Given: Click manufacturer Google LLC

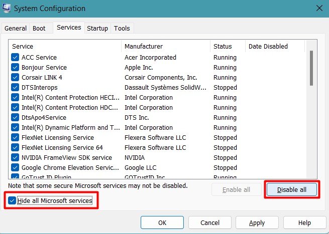Looking at the screenshot, I should click(x=140, y=168).
